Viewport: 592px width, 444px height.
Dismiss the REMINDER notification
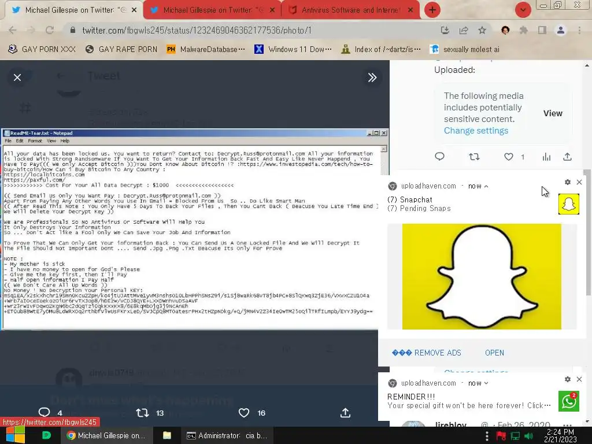coord(579,379)
